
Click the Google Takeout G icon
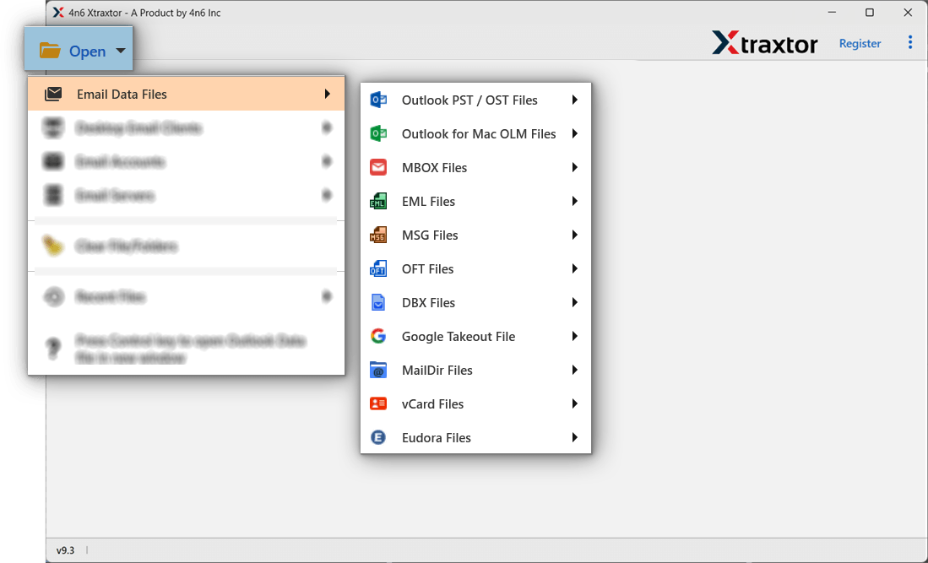click(x=378, y=336)
